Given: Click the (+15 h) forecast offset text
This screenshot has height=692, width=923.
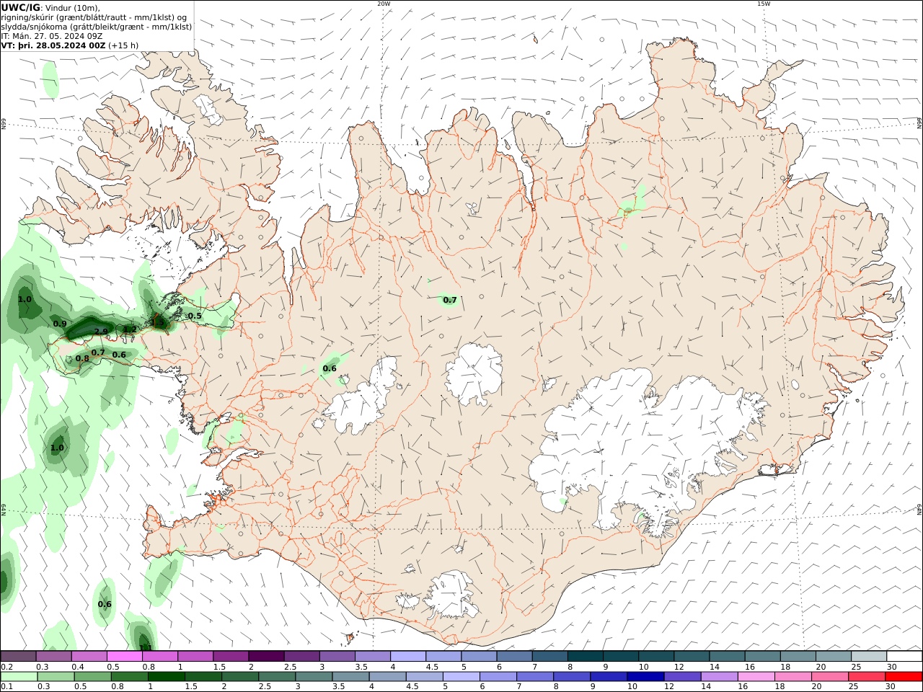Looking at the screenshot, I should 123,45.
